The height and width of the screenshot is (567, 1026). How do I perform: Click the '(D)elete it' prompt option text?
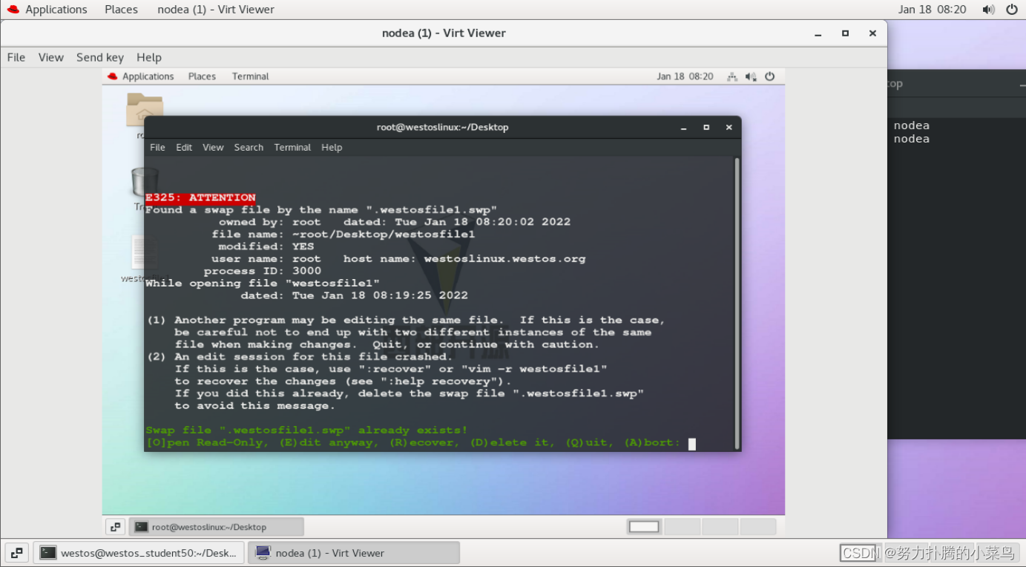pos(512,443)
